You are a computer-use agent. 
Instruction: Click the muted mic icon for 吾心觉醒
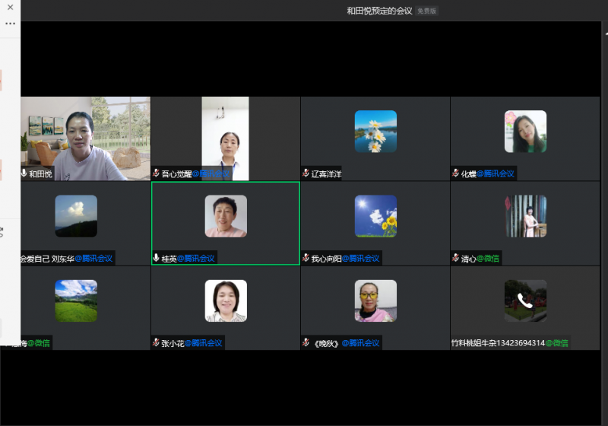pyautogui.click(x=156, y=173)
